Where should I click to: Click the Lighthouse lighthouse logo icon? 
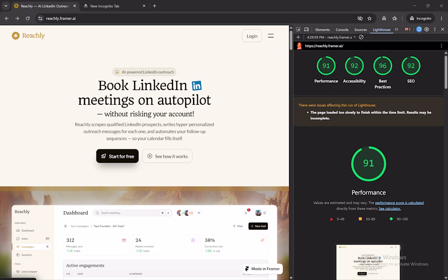click(299, 46)
